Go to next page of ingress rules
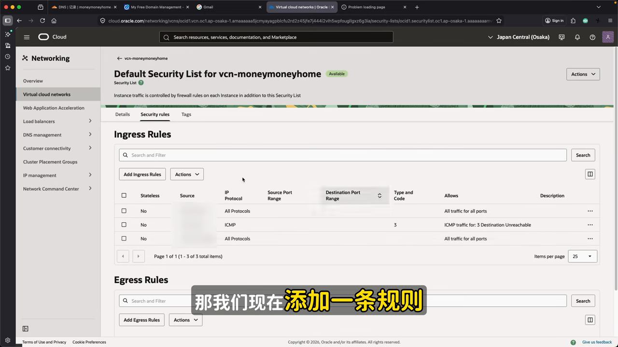The image size is (618, 347). tap(139, 256)
